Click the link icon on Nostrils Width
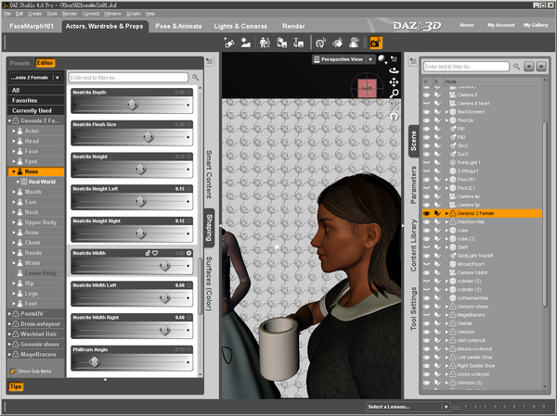The height and width of the screenshot is (416, 557). [x=148, y=253]
